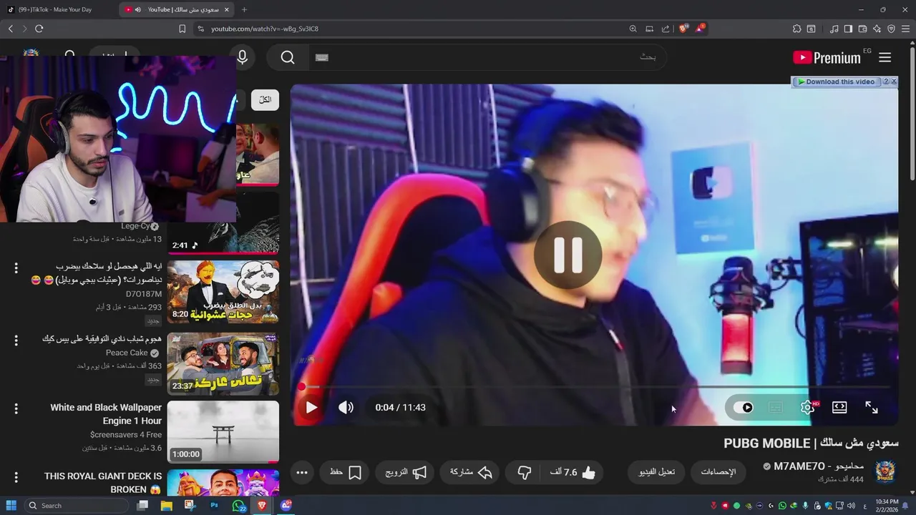Toggle the browser sidebar panel icon
The width and height of the screenshot is (916, 515).
point(848,29)
